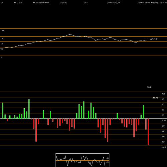Click the -58 label in mini chart

(x=108, y=162)
